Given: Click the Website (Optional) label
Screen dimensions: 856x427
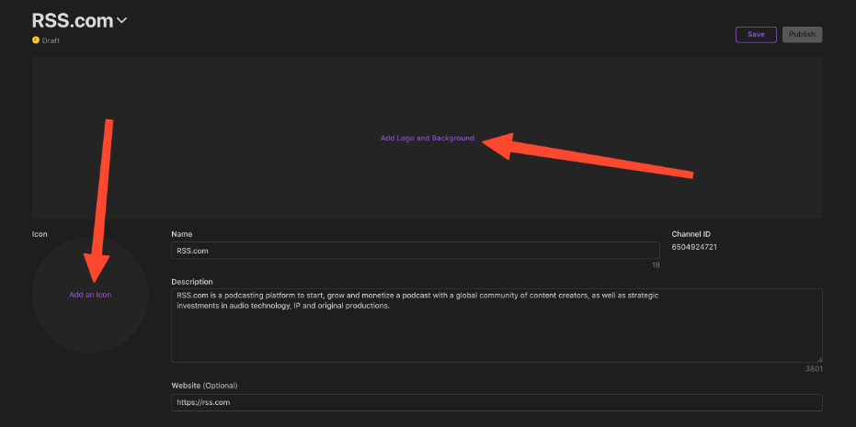Looking at the screenshot, I should point(204,386).
